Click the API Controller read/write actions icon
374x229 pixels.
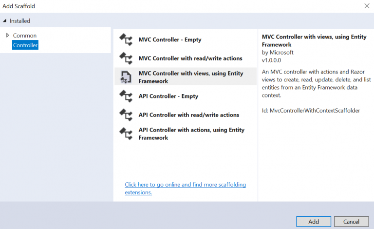click(126, 115)
